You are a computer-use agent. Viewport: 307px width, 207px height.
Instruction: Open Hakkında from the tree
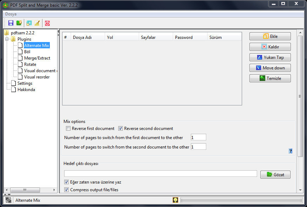[26, 90]
